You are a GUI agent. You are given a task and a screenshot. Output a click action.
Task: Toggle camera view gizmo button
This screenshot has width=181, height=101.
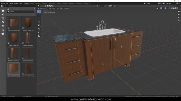pyautogui.click(x=179, y=17)
